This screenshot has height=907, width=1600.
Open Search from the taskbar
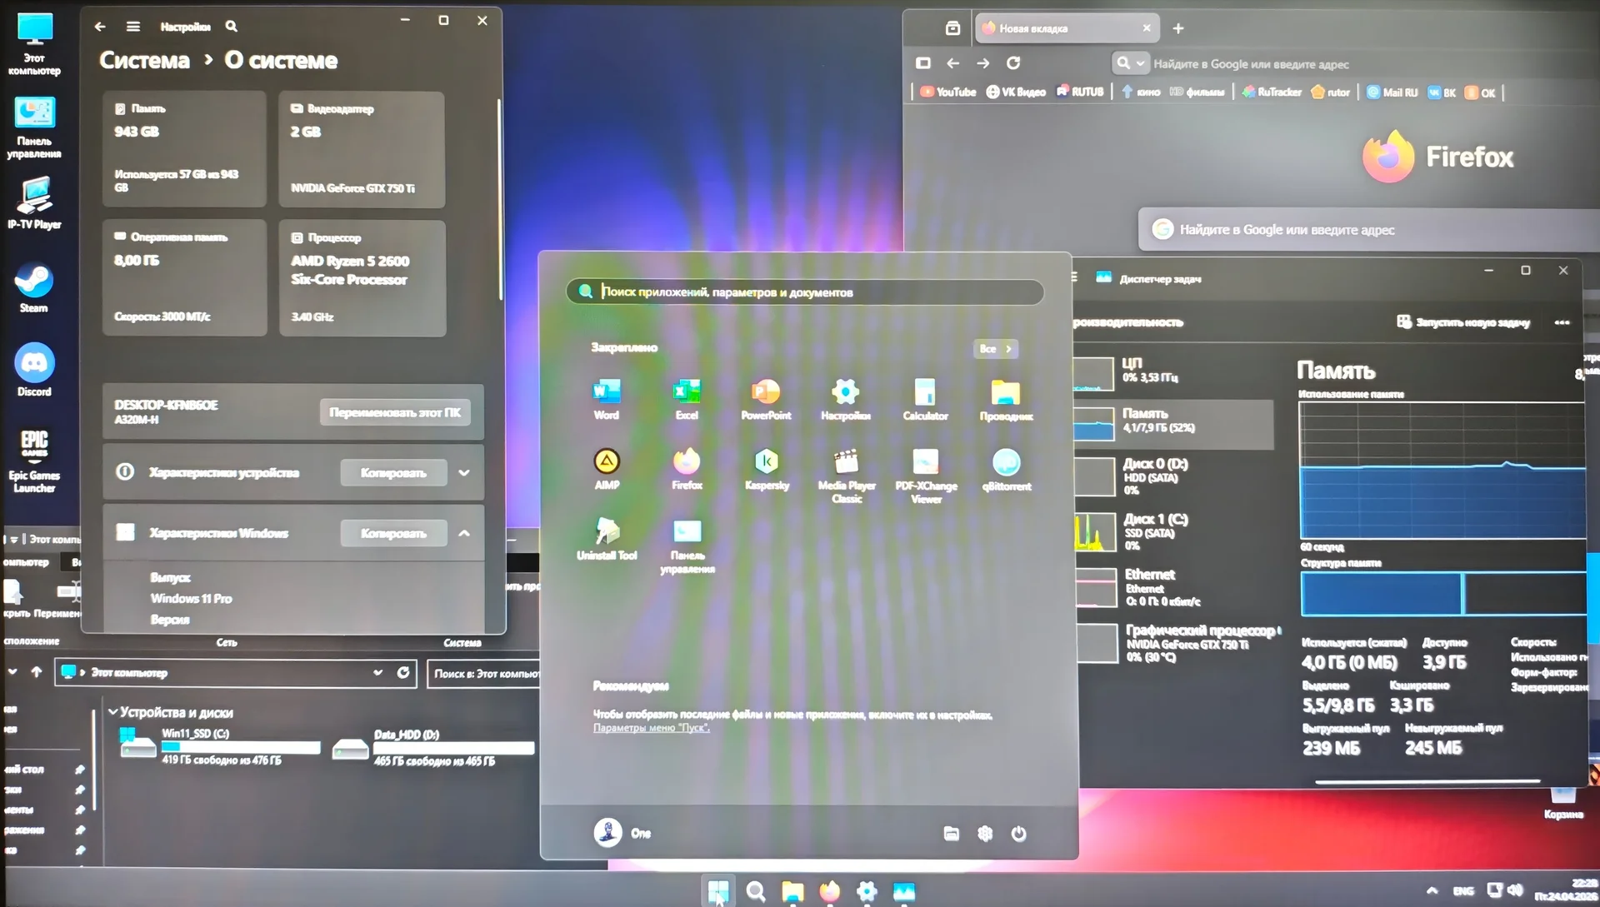(756, 891)
